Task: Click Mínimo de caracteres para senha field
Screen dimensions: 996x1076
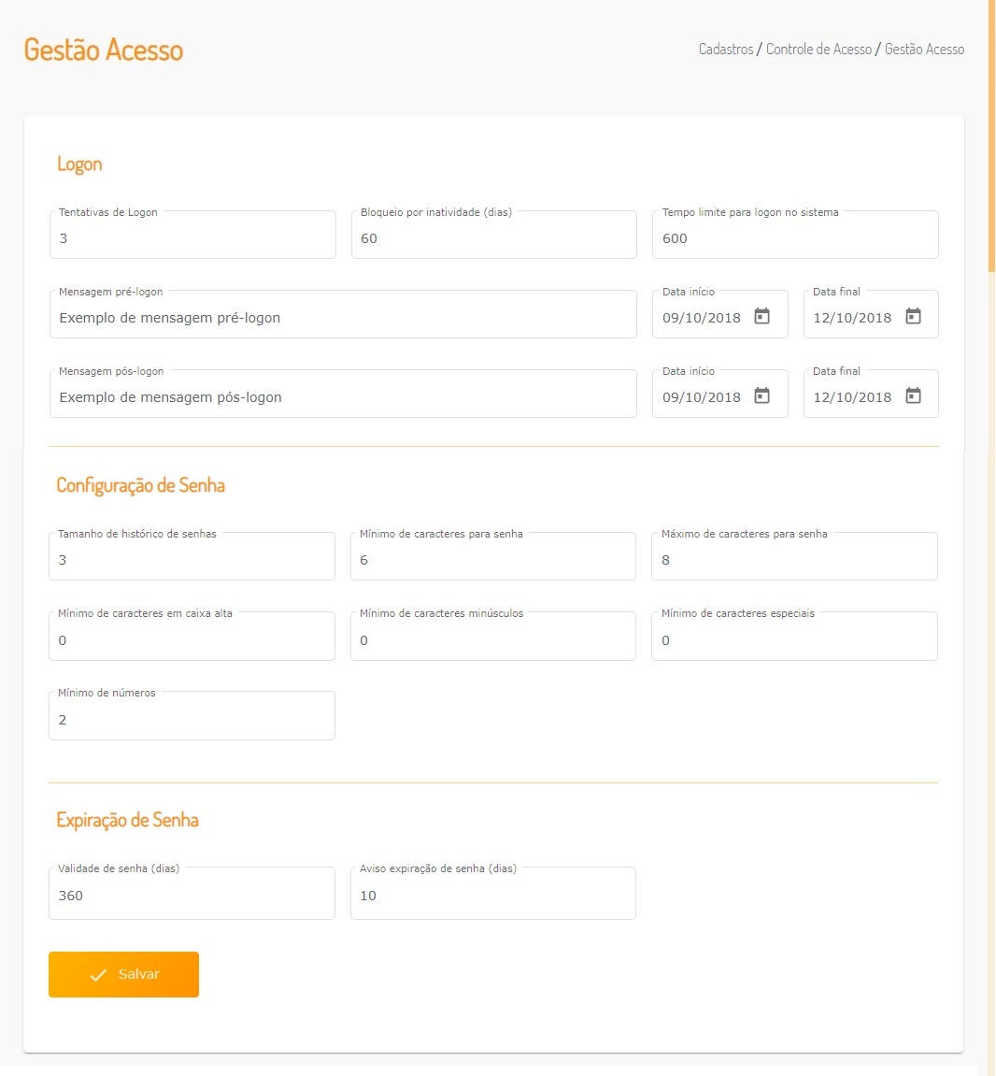Action: click(492, 560)
